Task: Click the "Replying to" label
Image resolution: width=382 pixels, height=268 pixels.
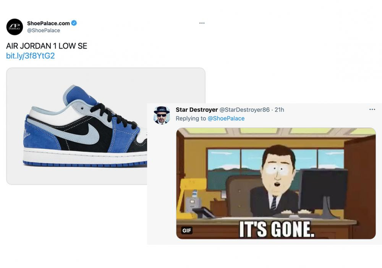Action: [x=191, y=119]
